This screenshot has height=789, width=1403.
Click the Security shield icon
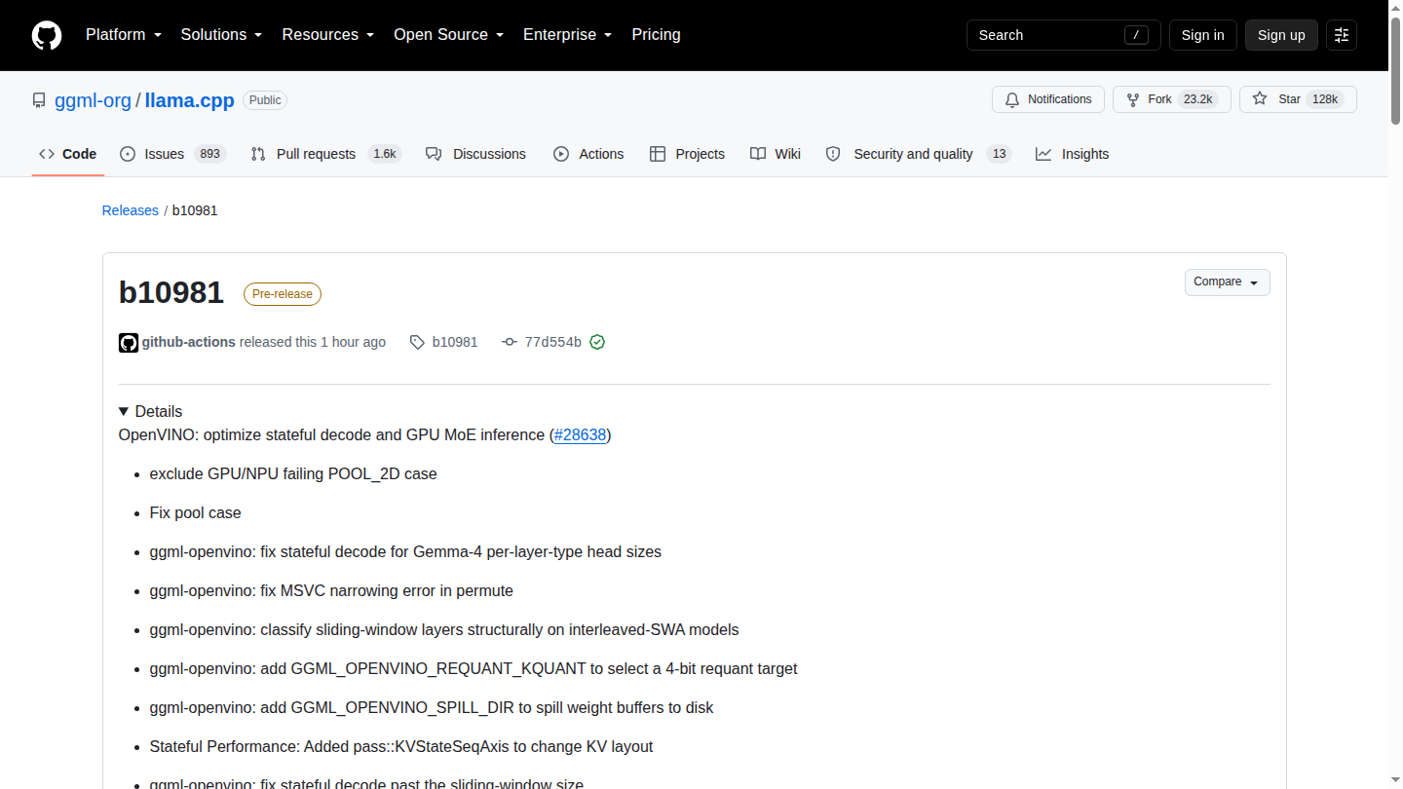click(x=833, y=154)
